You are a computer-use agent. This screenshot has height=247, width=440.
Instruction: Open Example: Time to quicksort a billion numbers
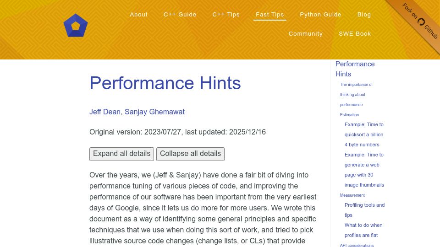coord(364,134)
